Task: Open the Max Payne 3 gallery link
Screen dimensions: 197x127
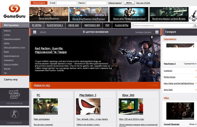Action: coord(170,64)
